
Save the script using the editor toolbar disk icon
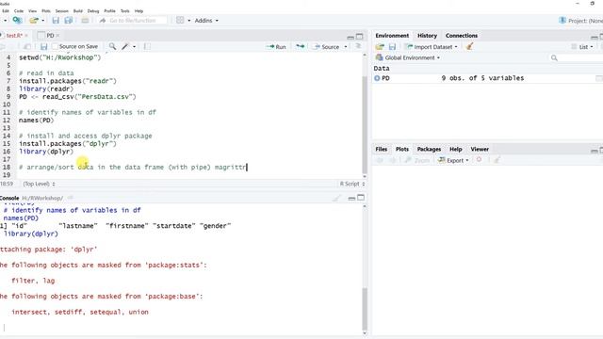(44, 46)
